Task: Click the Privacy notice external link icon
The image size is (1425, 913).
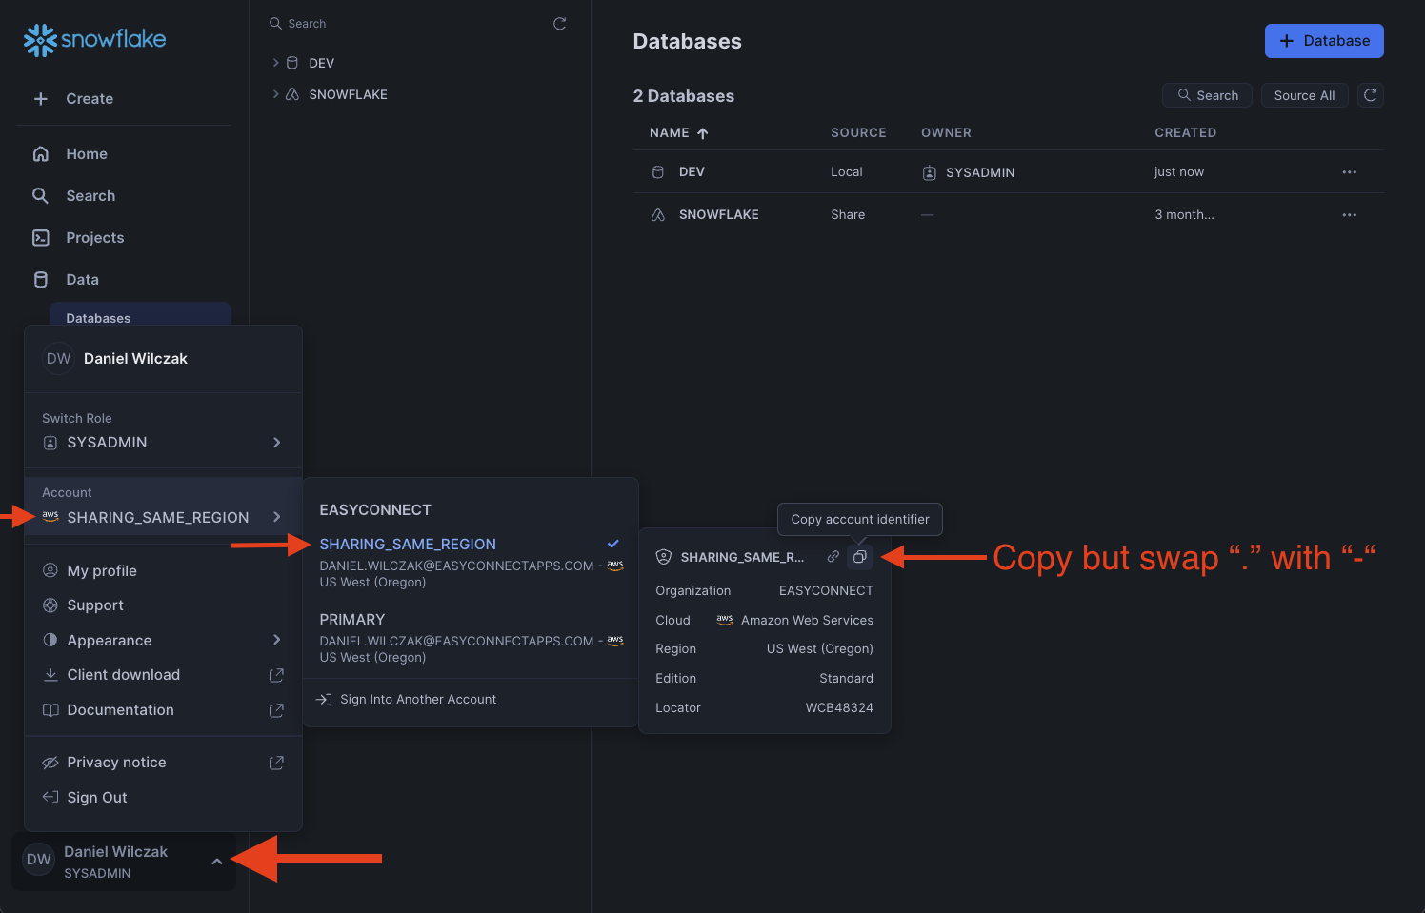Action: [x=276, y=763]
